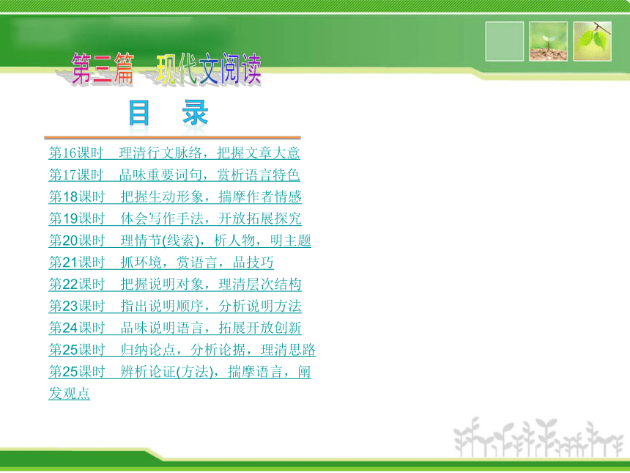Viewport: 630px width, 473px height.
Task: Open the 第25课时 辨析论证(方法) link
Action: tap(180, 382)
